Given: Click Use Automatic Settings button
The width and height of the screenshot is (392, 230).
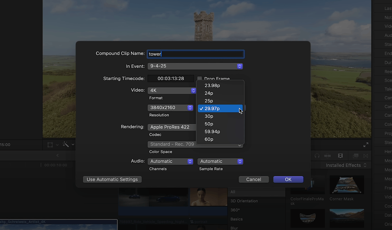Looking at the screenshot, I should click(112, 179).
